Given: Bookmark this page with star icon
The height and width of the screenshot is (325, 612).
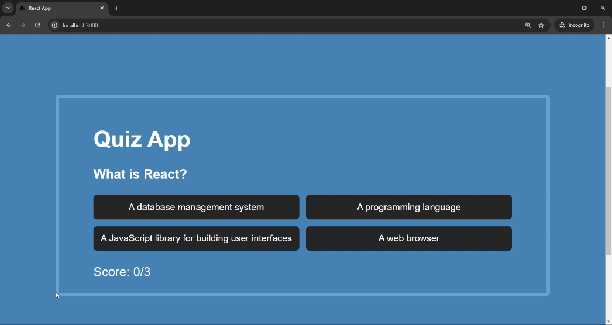Looking at the screenshot, I should [541, 25].
